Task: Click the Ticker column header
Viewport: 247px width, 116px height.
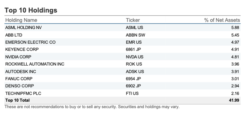Action: [x=133, y=20]
